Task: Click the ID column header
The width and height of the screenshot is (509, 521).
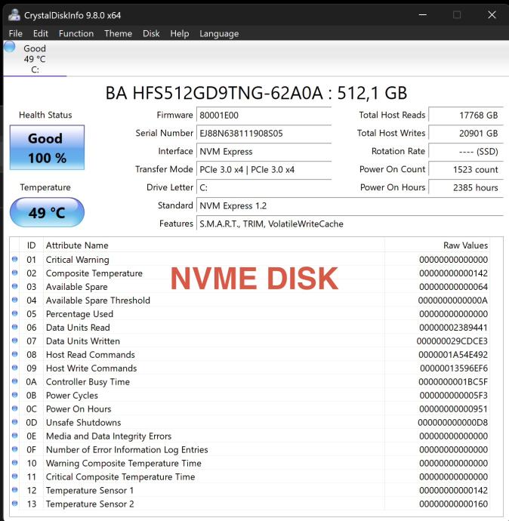Action: click(31, 245)
